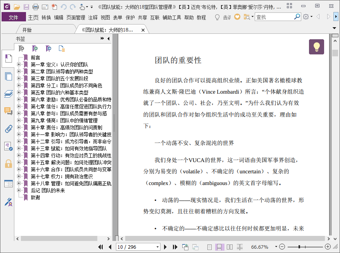Viewport: 340px width, 253px height.
Task: Open the Attachments paperclip sidebar icon
Action: pyautogui.click(x=9, y=129)
